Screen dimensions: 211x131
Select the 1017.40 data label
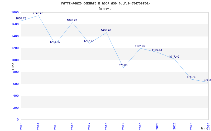[174, 57]
